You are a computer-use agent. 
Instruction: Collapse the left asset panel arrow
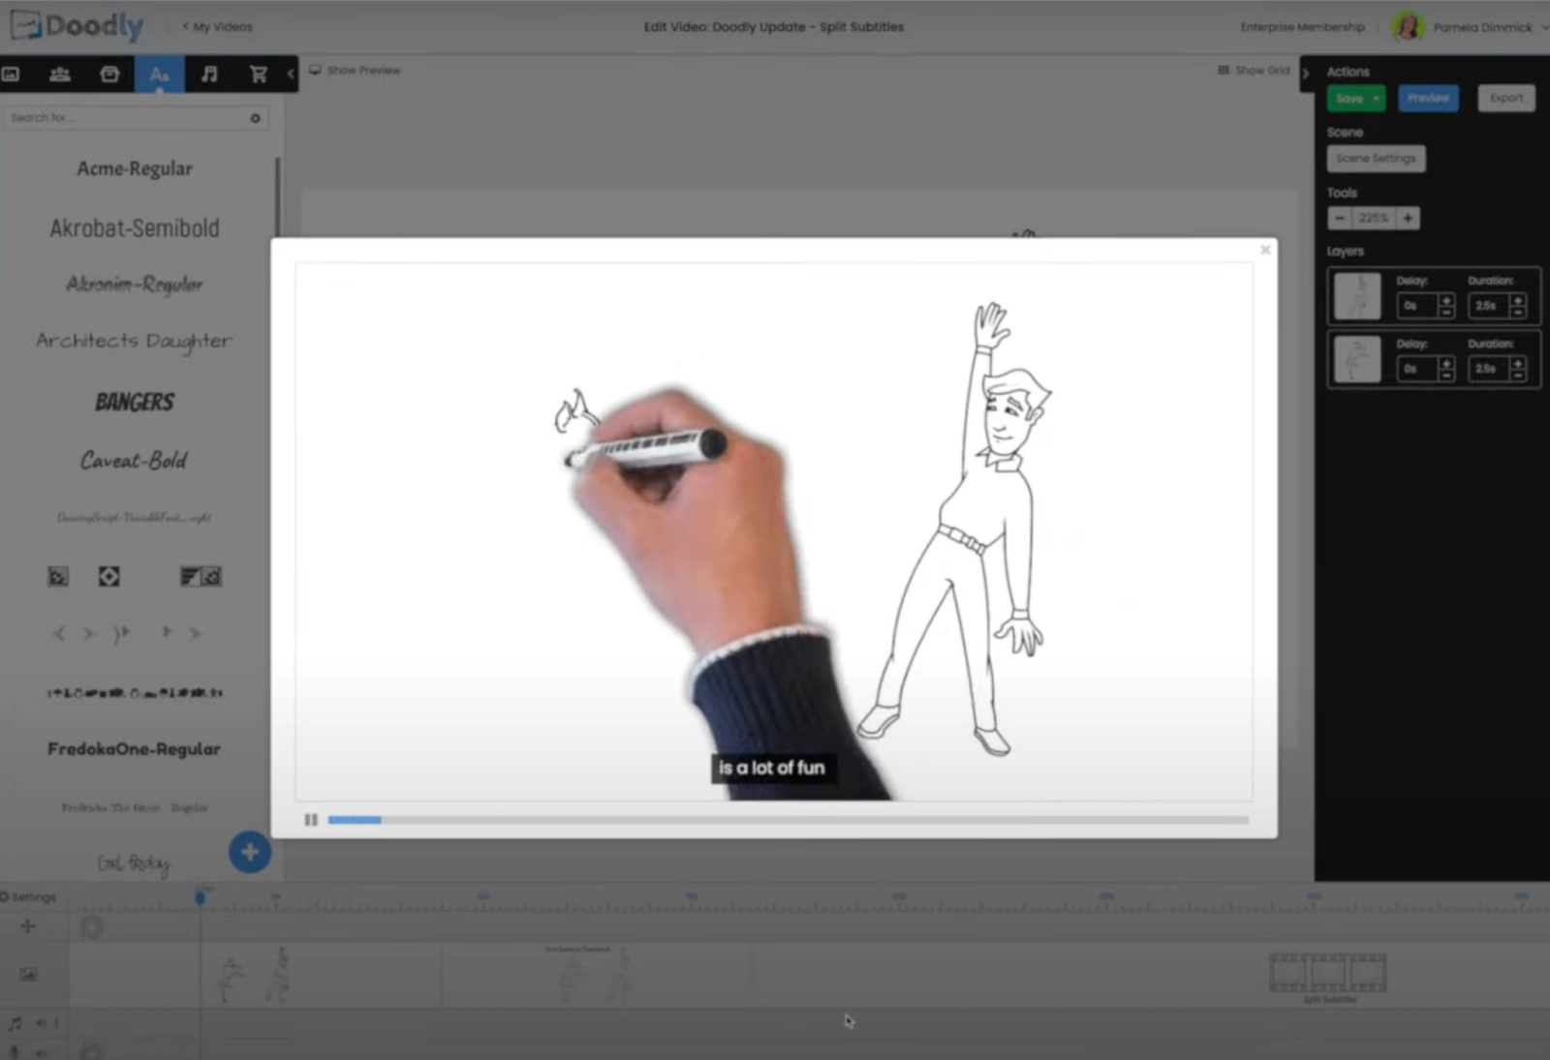click(x=290, y=74)
